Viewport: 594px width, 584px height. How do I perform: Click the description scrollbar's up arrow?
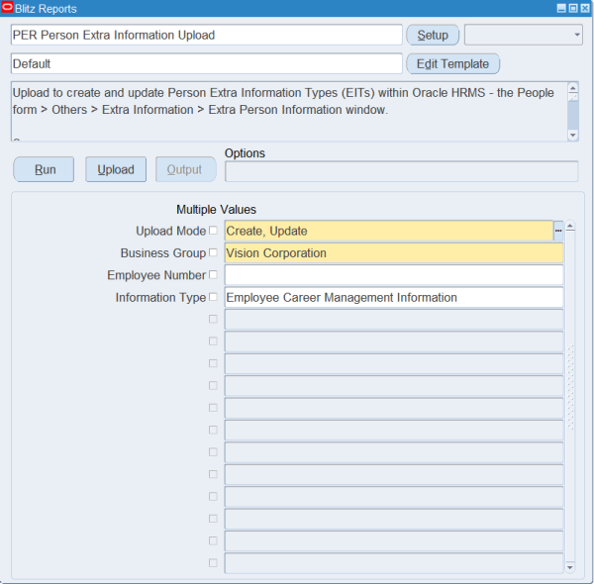click(x=573, y=88)
